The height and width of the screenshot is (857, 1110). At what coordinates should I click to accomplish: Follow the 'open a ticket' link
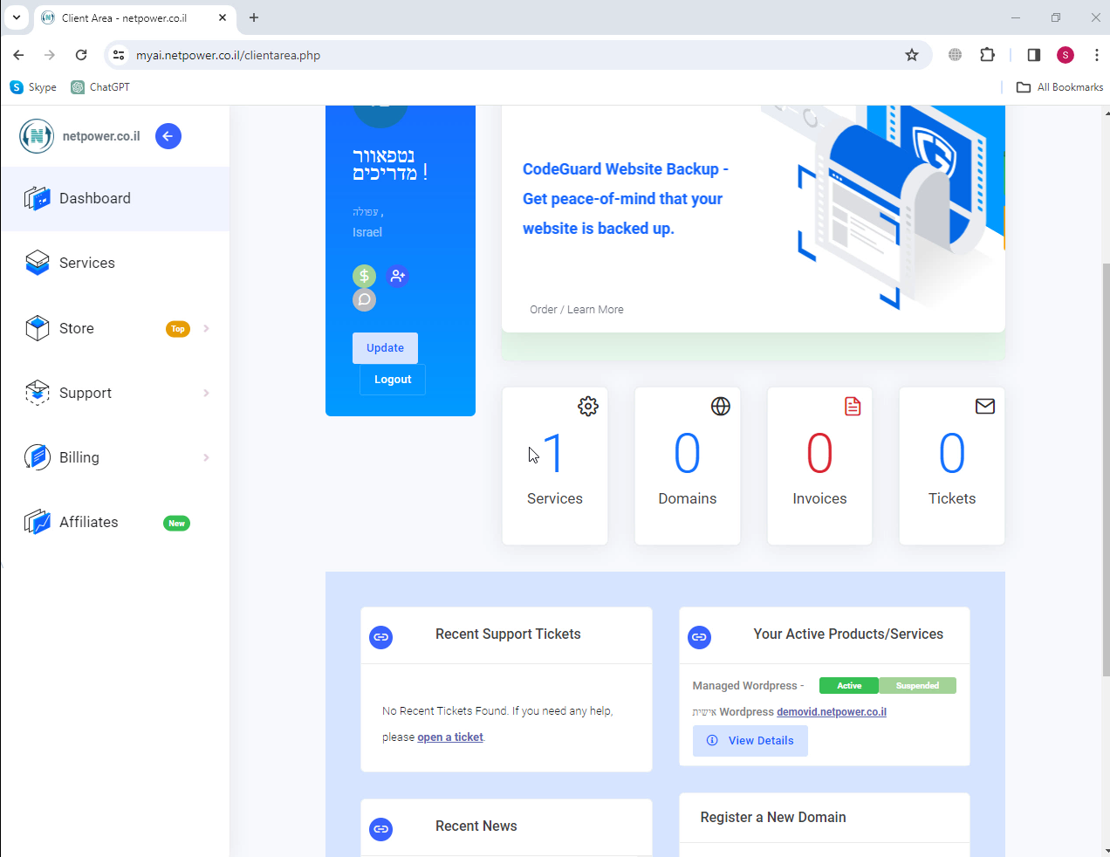(450, 737)
